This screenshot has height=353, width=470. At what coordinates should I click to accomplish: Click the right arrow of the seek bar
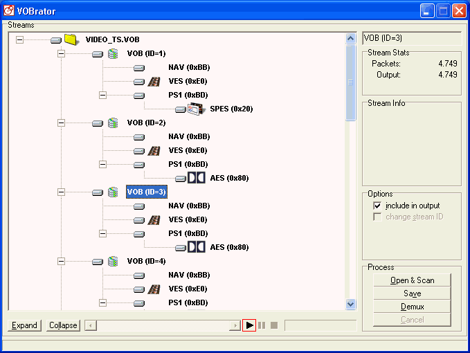[235, 325]
